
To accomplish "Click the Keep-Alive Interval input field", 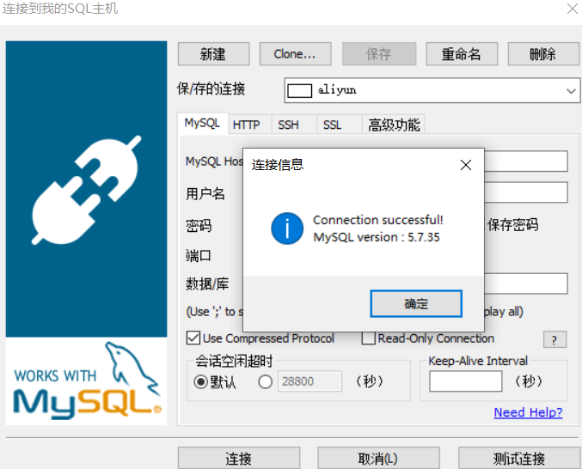I will click(x=465, y=381).
